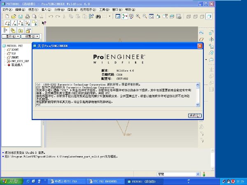Select the FRONT datum plane in tree
The height and width of the screenshot is (185, 247).
[x=13, y=57]
